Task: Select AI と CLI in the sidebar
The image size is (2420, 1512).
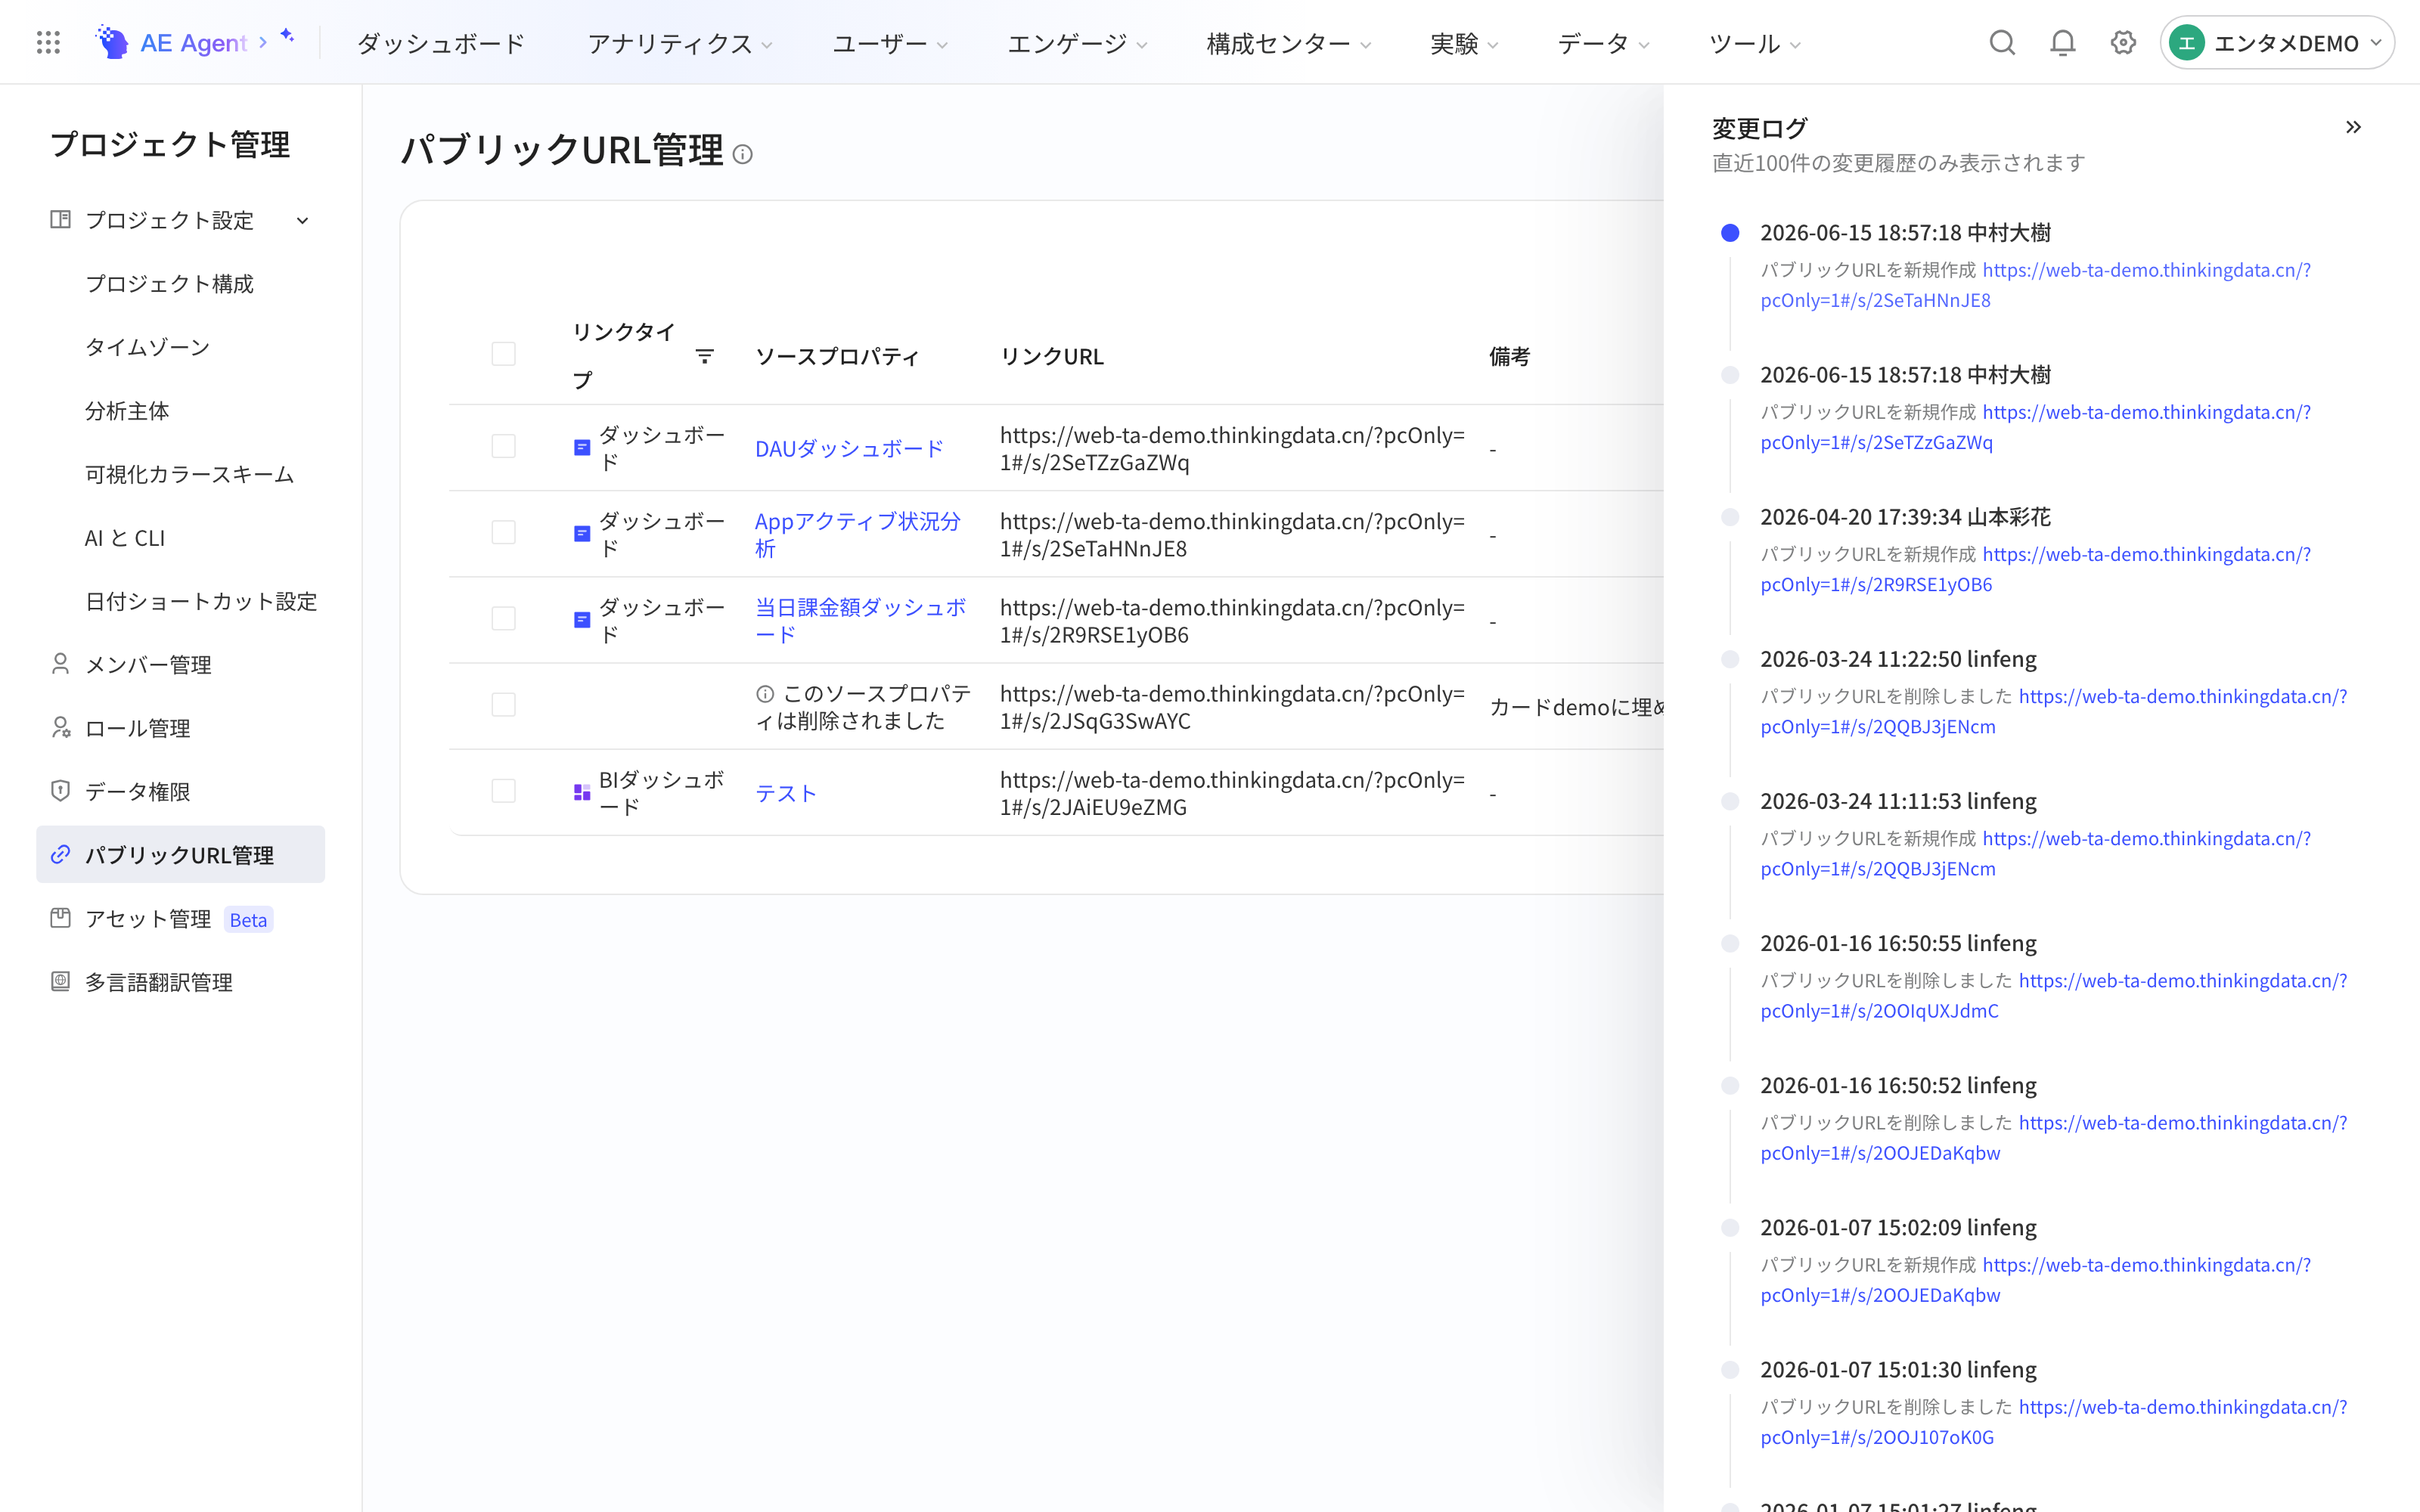Action: click(x=125, y=538)
